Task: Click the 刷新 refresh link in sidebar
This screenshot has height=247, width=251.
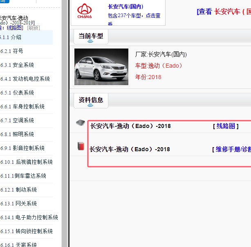Action: click(x=34, y=28)
